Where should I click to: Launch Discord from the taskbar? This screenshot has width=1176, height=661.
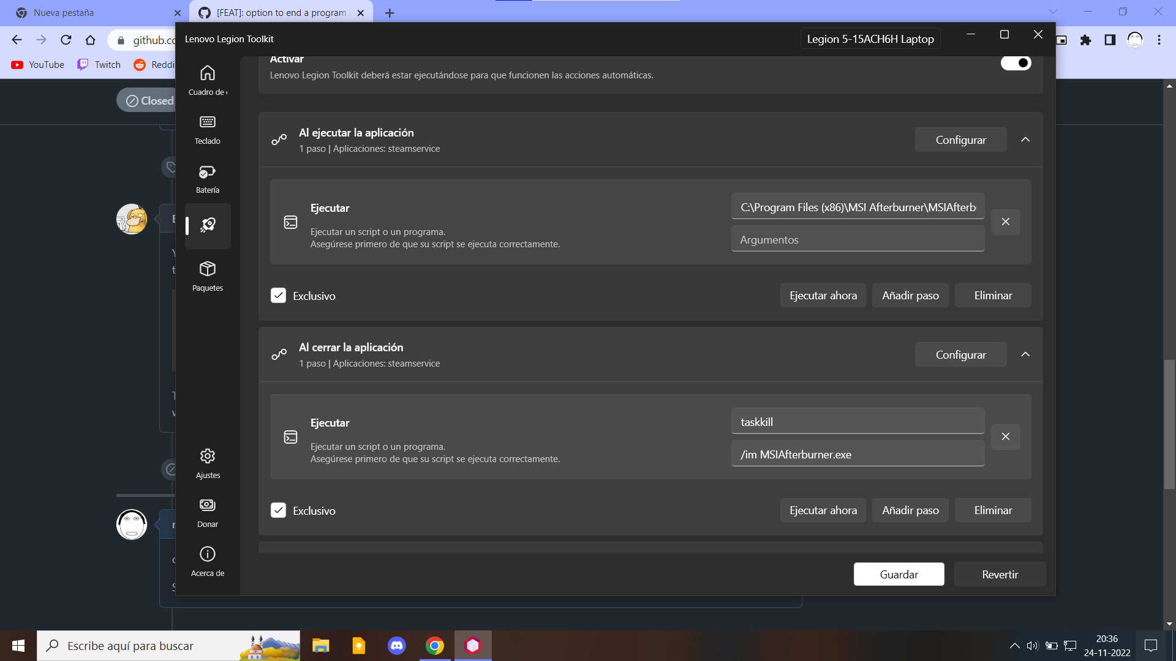tap(396, 645)
